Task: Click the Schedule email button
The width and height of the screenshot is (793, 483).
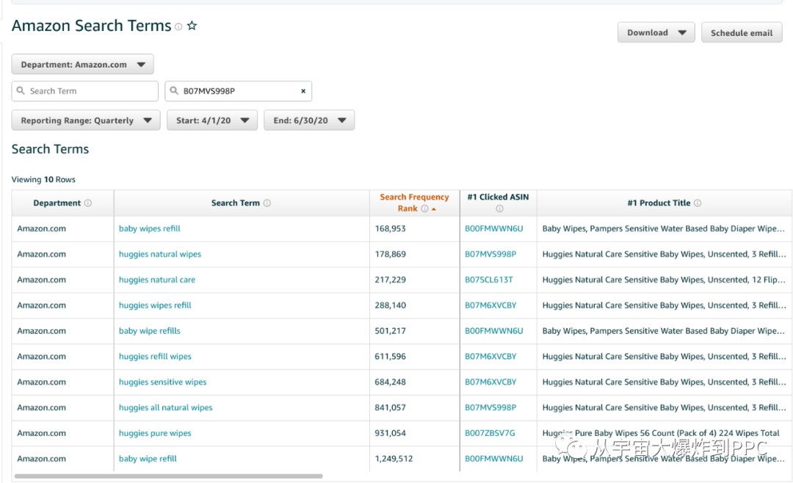Action: click(x=741, y=33)
